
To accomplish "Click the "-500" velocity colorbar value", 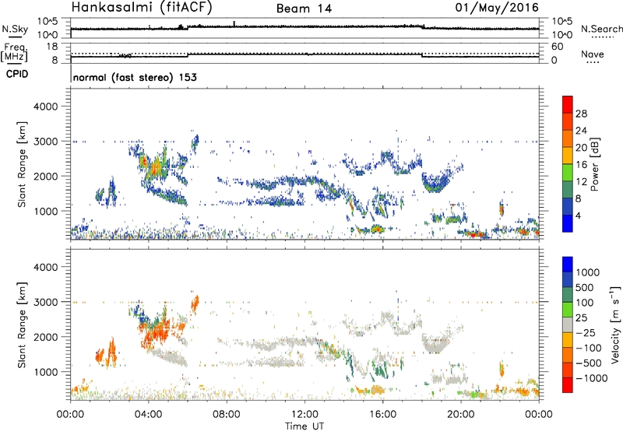I will click(589, 363).
